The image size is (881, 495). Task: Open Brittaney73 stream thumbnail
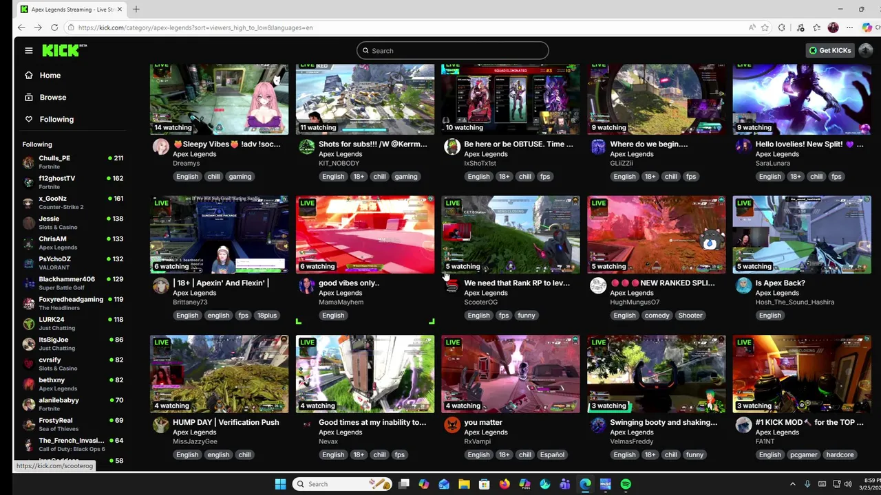click(x=220, y=234)
